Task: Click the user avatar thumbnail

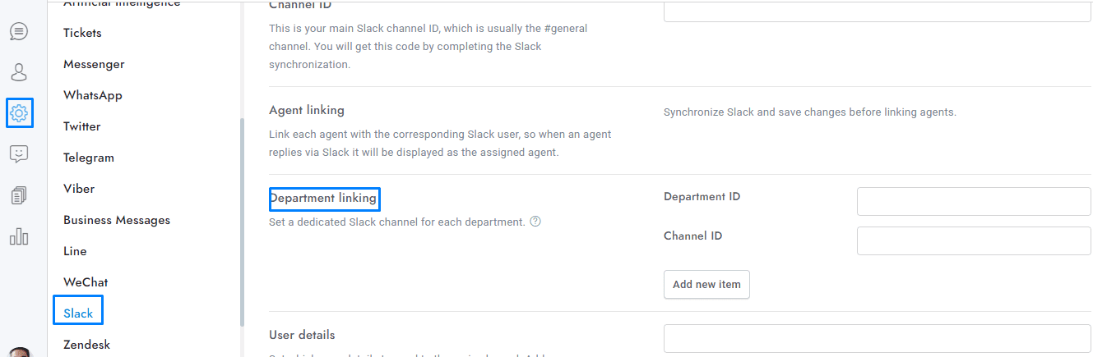Action: pyautogui.click(x=22, y=352)
